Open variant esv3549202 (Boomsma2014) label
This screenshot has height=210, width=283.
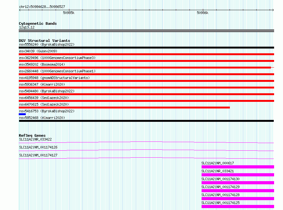42,64
